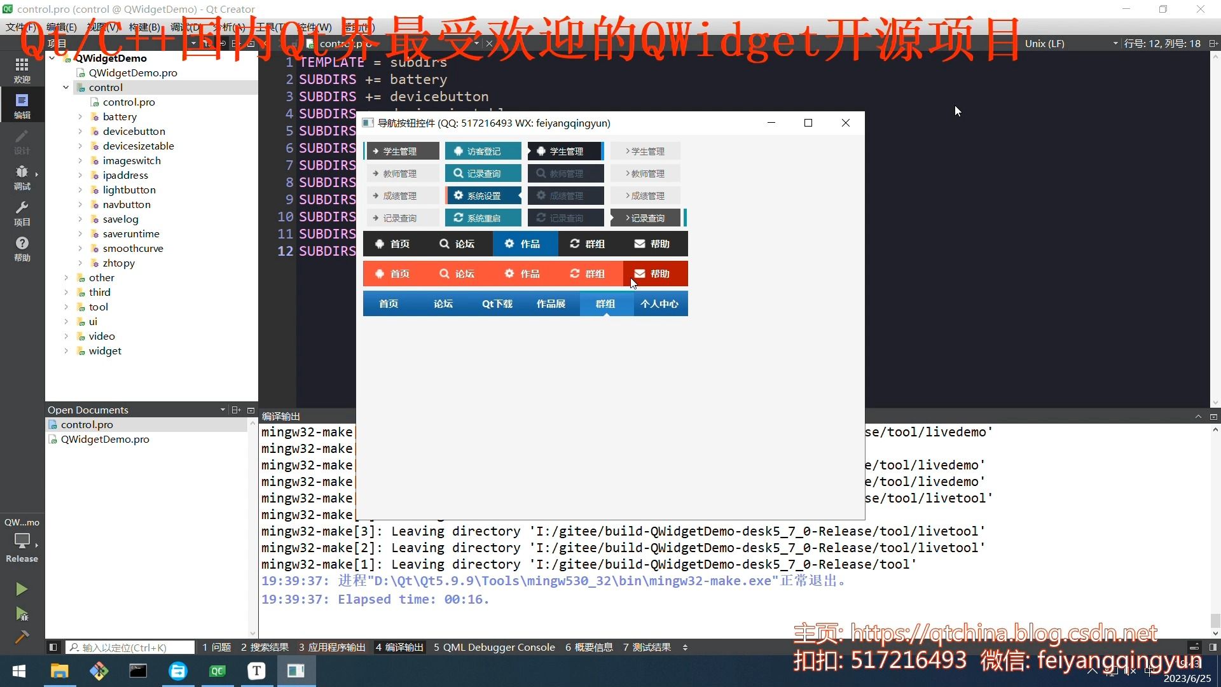
Task: Expand the third folder
Action: 66,292
